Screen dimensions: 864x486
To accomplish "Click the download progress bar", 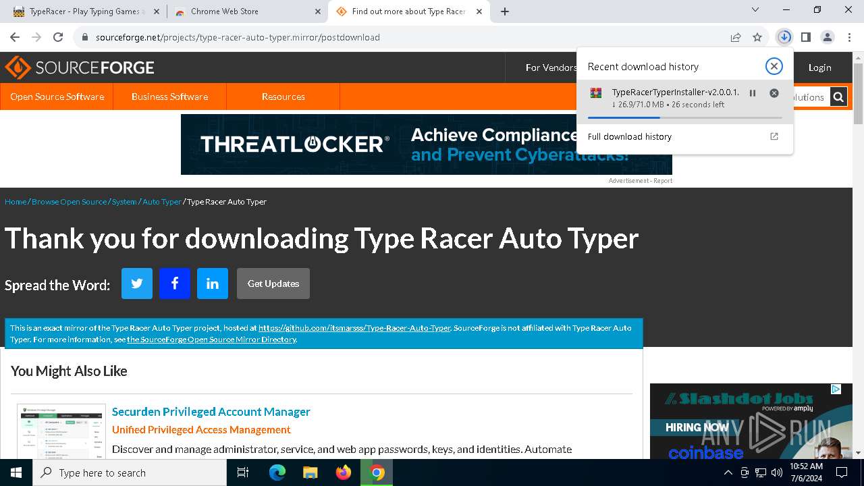I will (684, 118).
